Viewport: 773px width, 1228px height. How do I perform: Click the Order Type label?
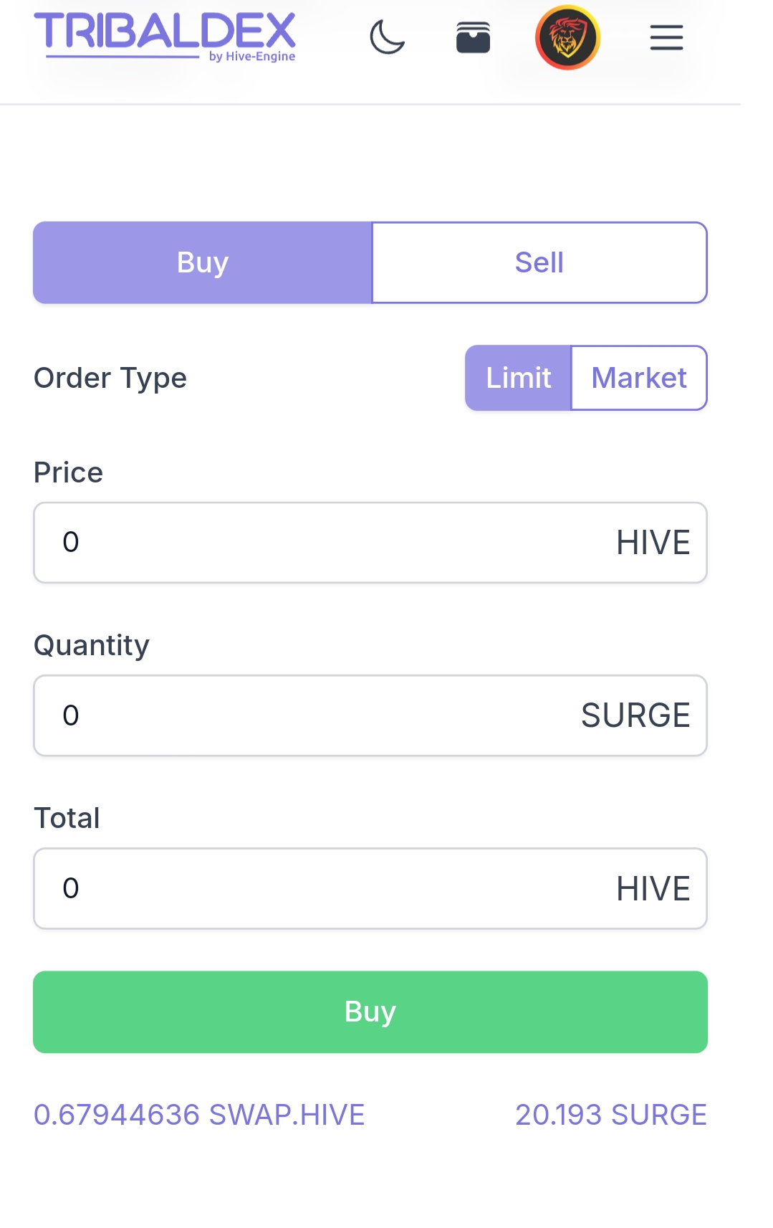click(110, 378)
